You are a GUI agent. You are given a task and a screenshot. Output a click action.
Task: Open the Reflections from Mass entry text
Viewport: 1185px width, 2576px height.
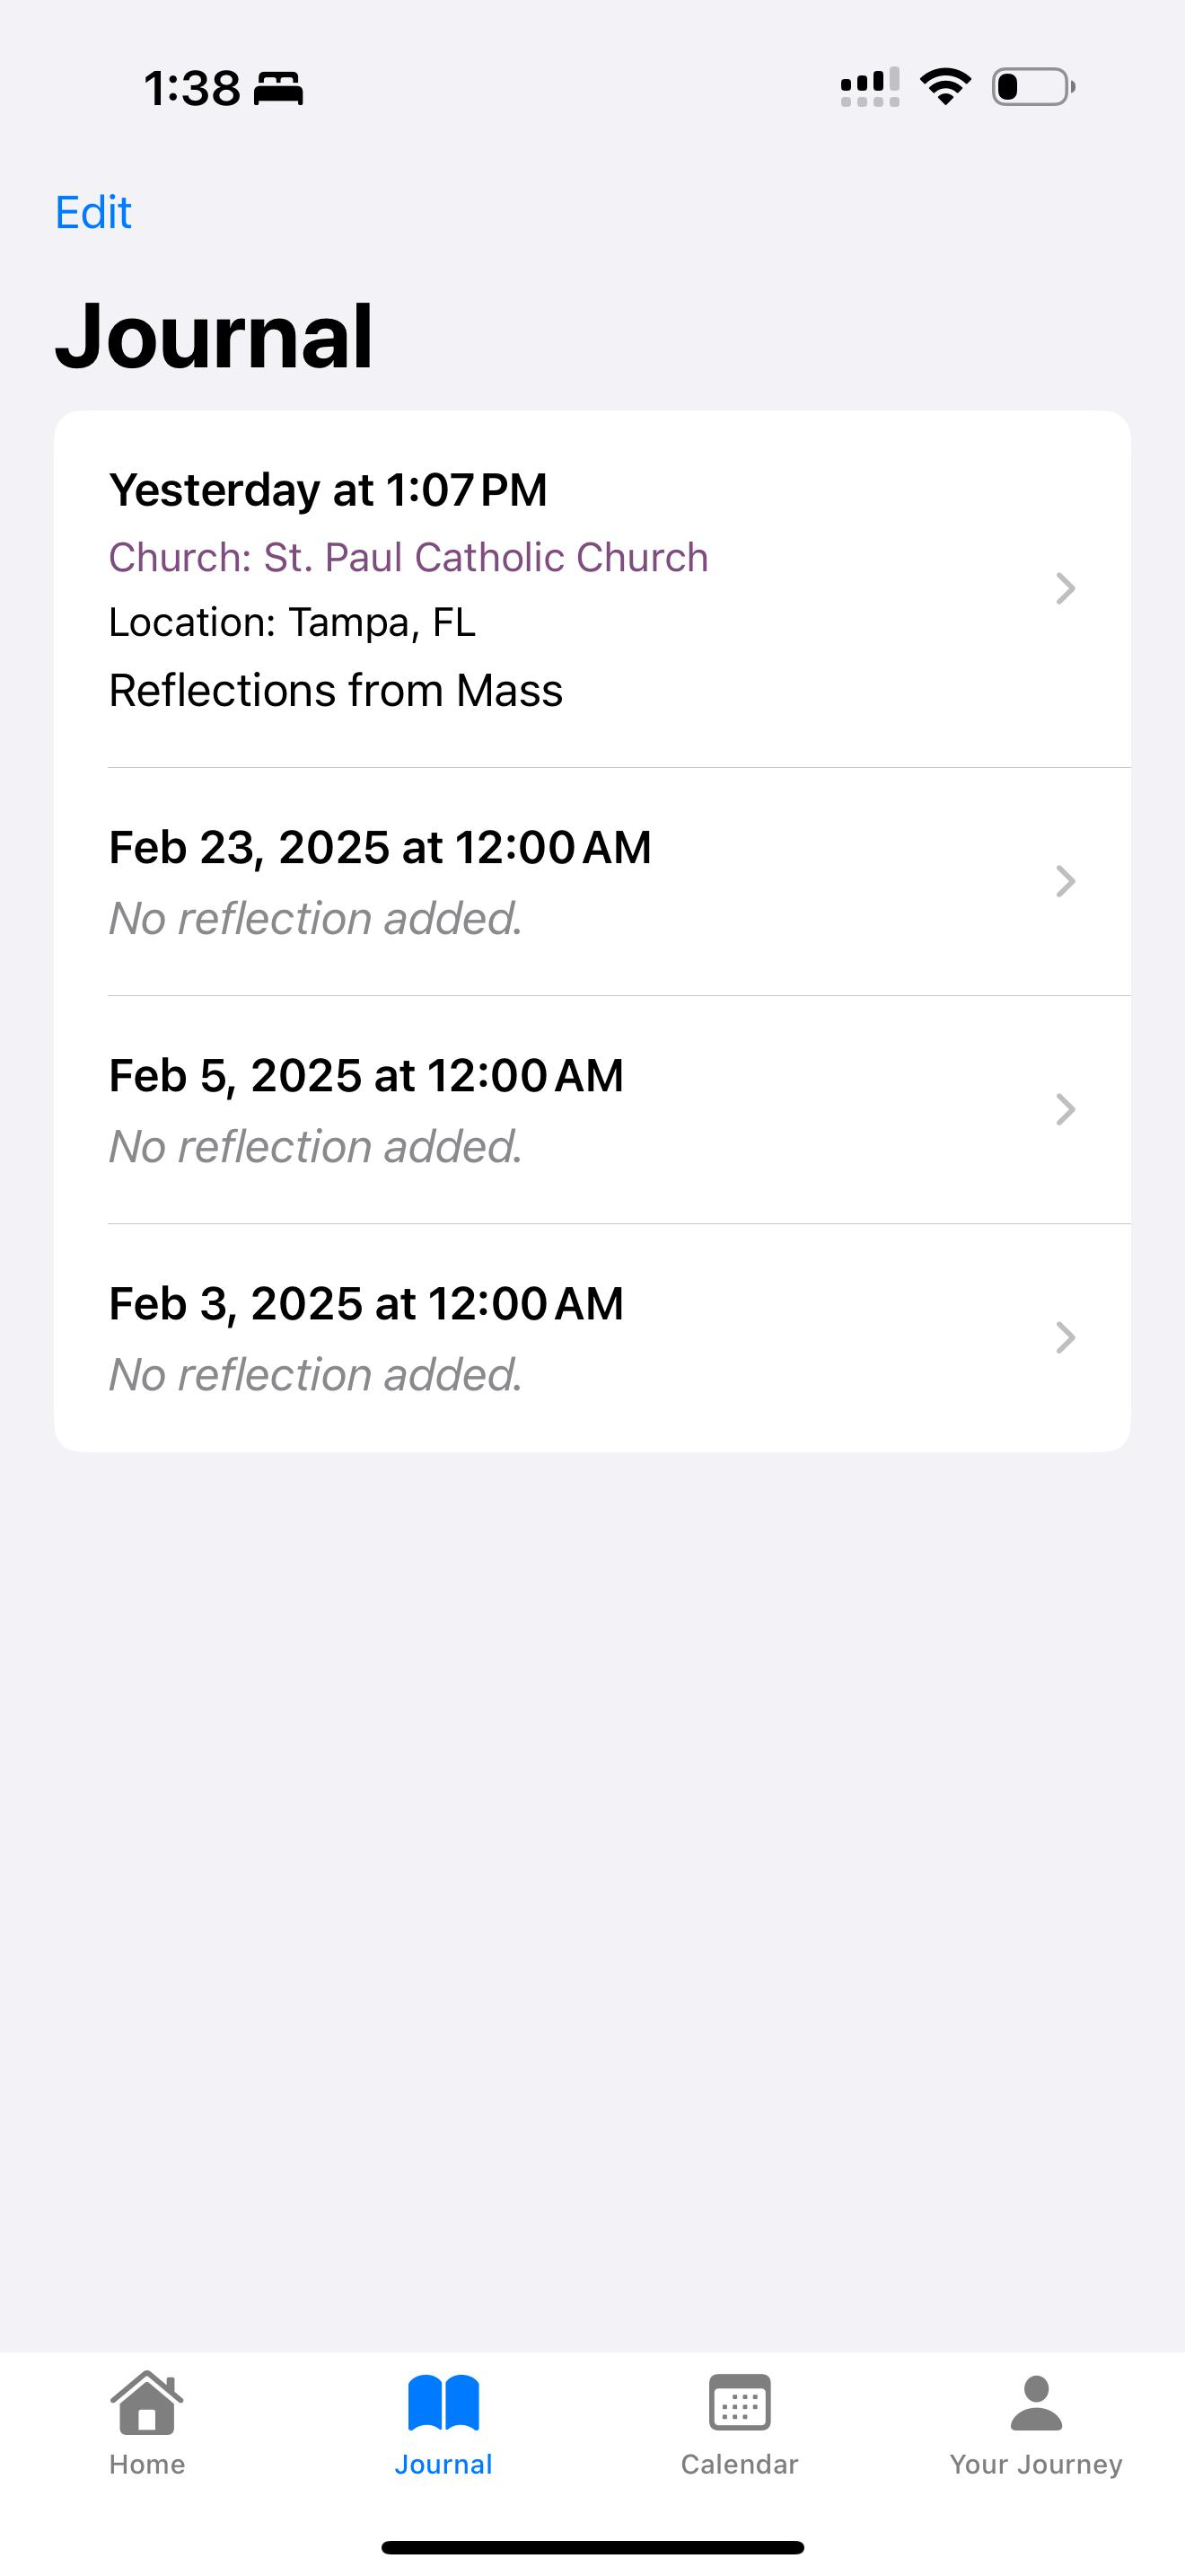(x=336, y=690)
